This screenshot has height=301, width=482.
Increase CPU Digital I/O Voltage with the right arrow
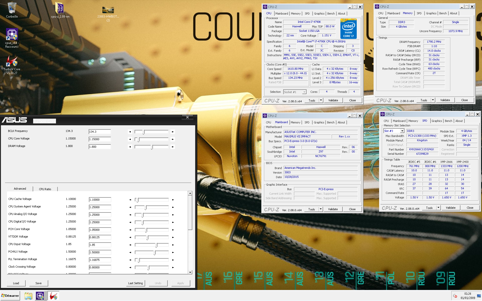(x=173, y=222)
